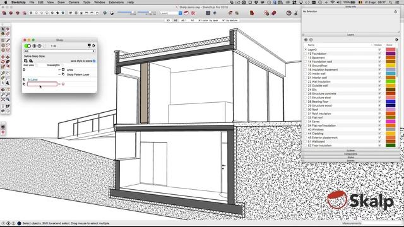Click the Skalp style rule copy icon
404x227 pixels.
(25, 61)
